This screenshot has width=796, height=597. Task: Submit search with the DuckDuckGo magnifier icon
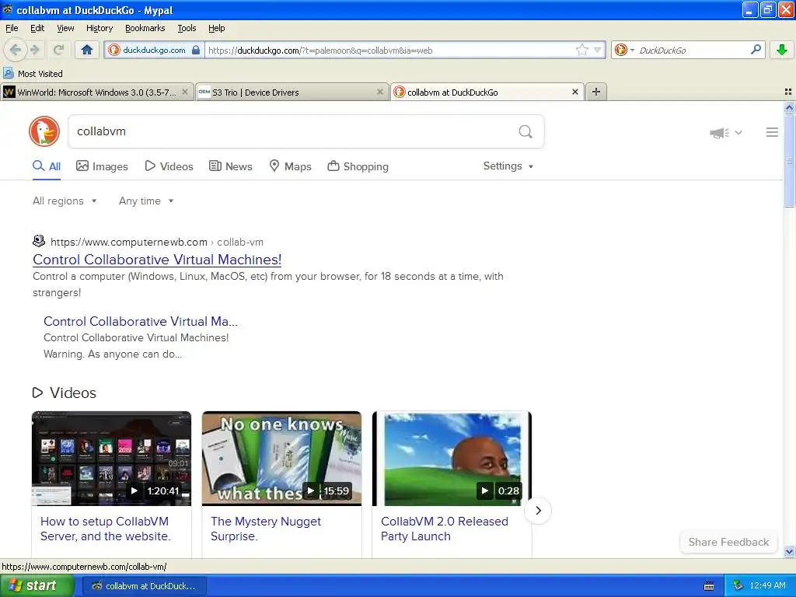pos(525,132)
